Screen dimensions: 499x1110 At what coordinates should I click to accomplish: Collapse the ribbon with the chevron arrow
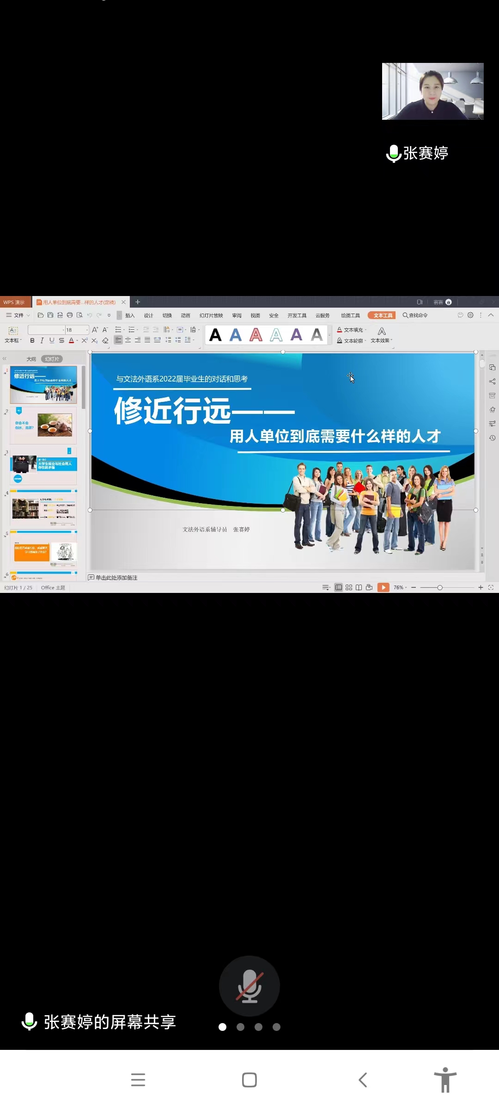click(491, 315)
